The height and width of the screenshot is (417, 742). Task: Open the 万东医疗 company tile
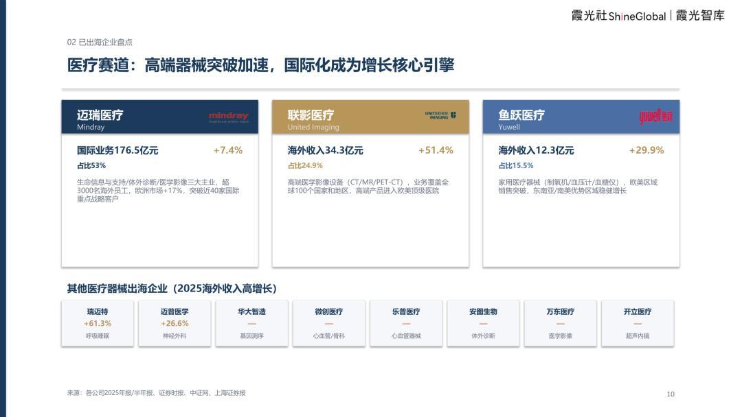click(561, 324)
